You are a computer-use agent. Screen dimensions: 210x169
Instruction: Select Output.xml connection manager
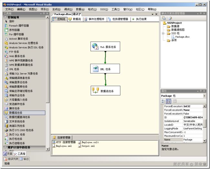tap(87, 146)
